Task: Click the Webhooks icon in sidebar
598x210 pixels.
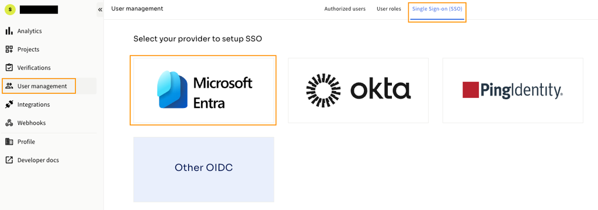Action: 9,123
